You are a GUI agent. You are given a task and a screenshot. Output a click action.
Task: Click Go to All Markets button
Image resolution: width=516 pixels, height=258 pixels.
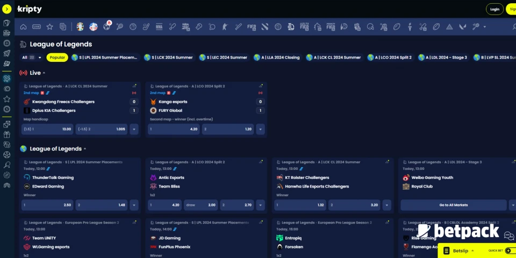(453, 205)
